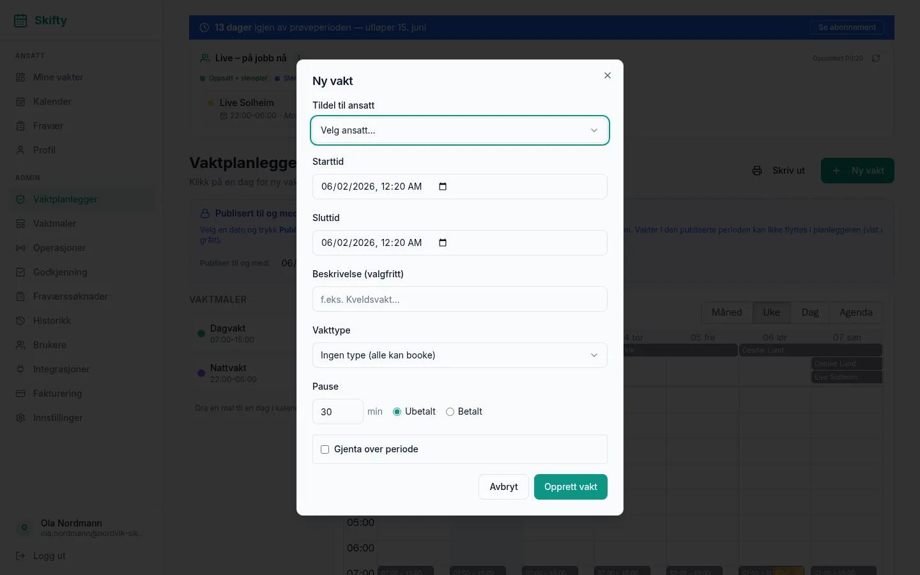Click the Brukere sidebar icon
The image size is (920, 575).
(x=20, y=345)
